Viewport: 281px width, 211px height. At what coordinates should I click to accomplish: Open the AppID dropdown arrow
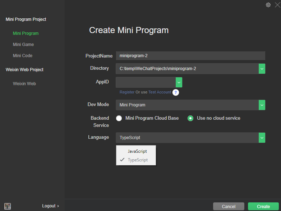pos(179,82)
